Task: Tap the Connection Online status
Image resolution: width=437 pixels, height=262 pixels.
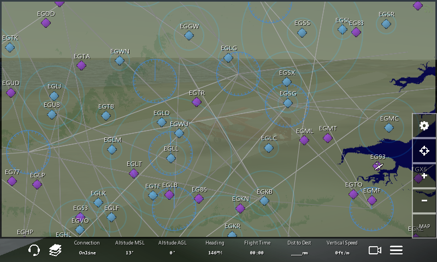Action: pos(87,248)
